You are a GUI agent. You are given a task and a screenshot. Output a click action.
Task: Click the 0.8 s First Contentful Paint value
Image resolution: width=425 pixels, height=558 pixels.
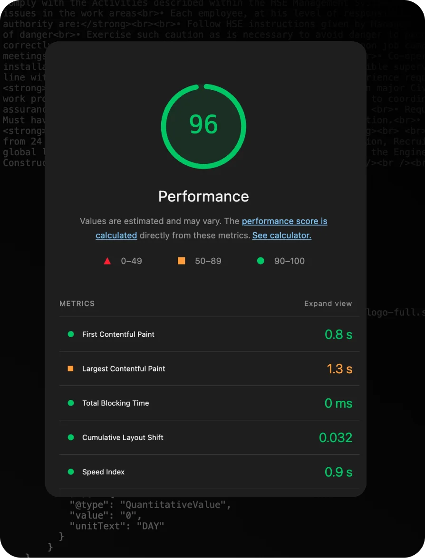338,334
